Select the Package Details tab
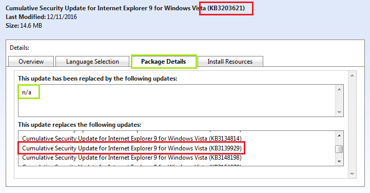 (x=164, y=62)
